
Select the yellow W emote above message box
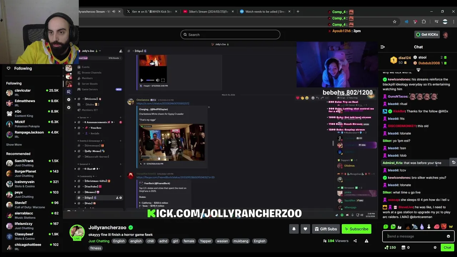[x=451, y=227]
